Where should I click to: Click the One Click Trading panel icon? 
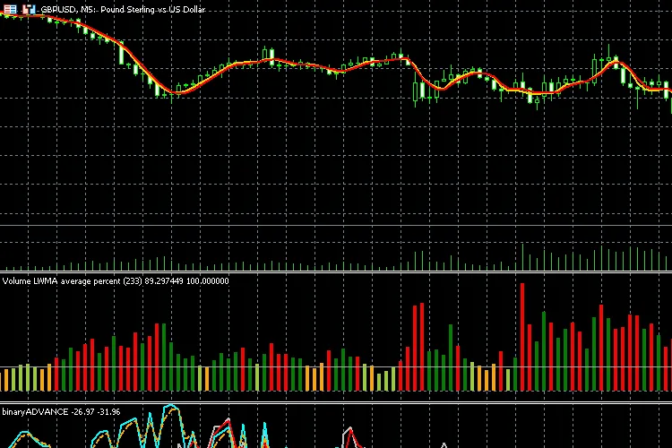[10, 8]
